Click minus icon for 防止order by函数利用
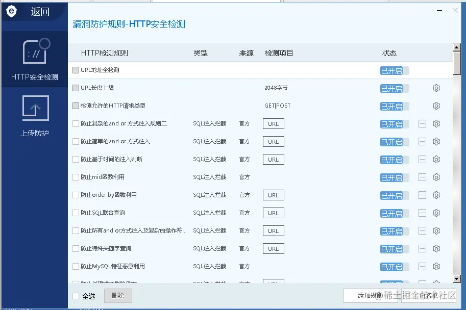This screenshot has height=310, width=466. [x=422, y=195]
